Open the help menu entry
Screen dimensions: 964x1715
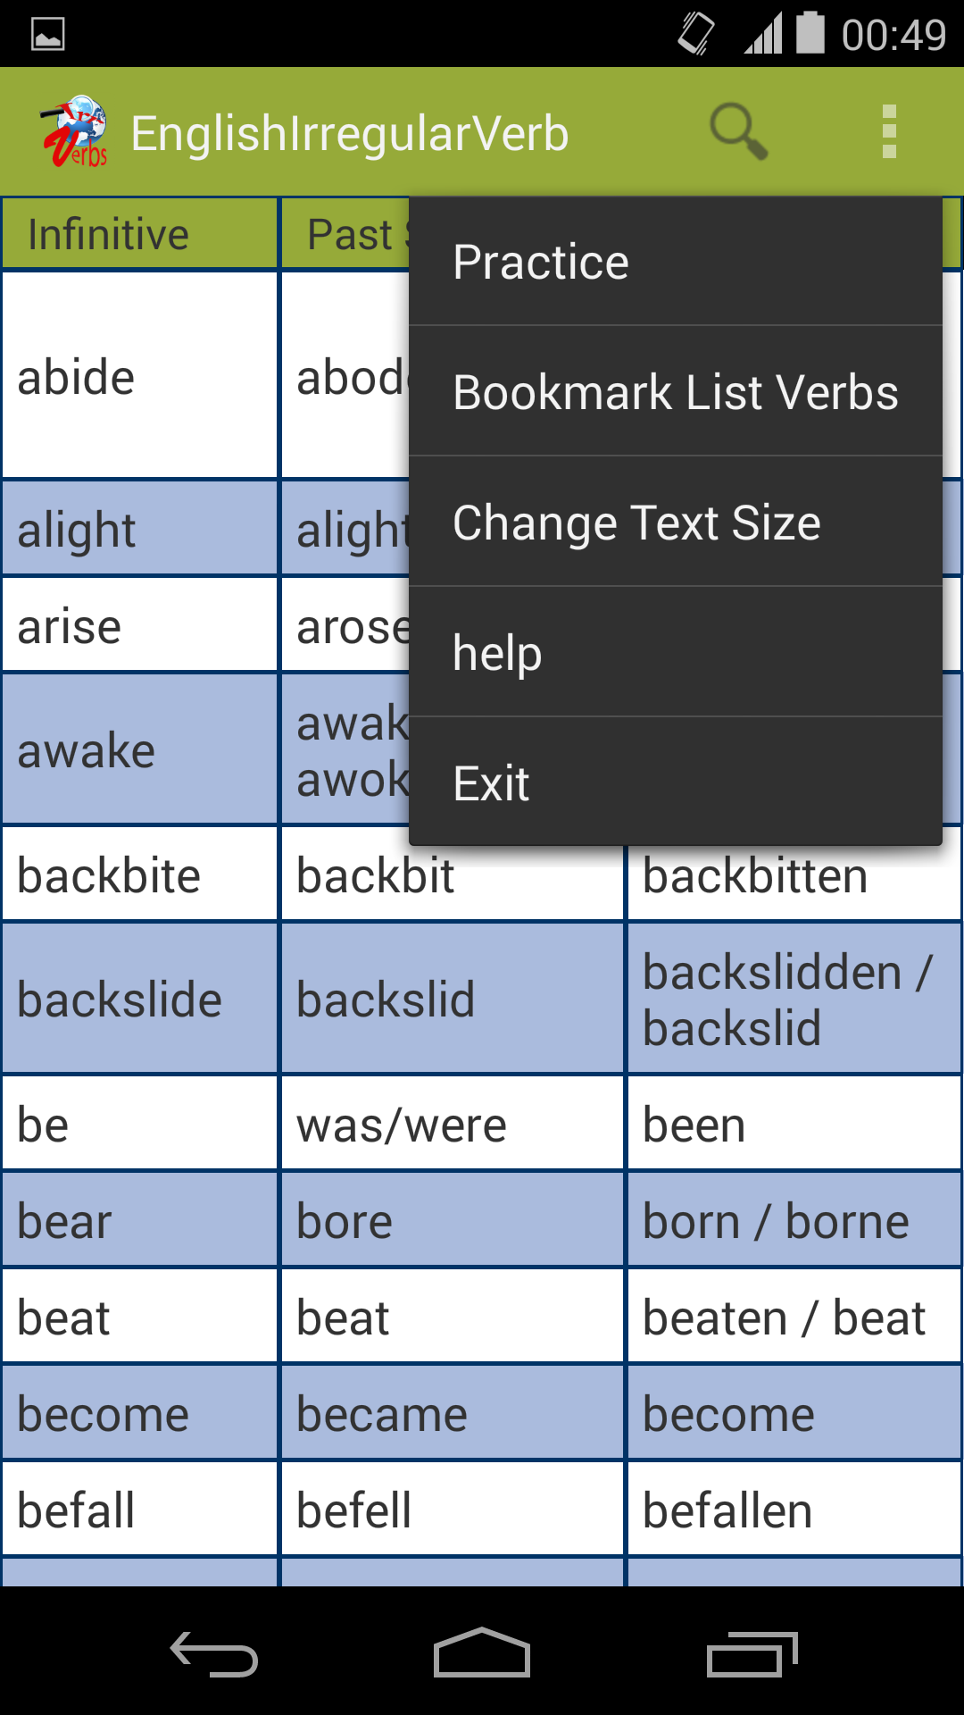click(x=496, y=652)
